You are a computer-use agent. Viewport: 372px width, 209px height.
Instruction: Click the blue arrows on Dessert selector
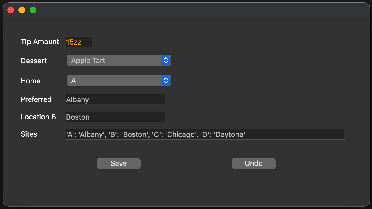[166, 61]
